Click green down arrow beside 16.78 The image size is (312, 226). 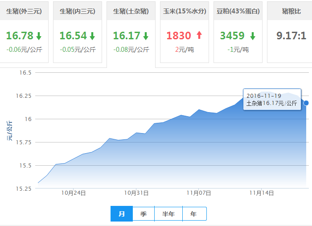39,36
